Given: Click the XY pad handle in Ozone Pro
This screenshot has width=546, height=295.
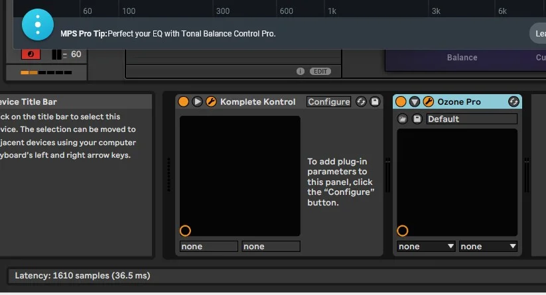Looking at the screenshot, I should [x=403, y=231].
